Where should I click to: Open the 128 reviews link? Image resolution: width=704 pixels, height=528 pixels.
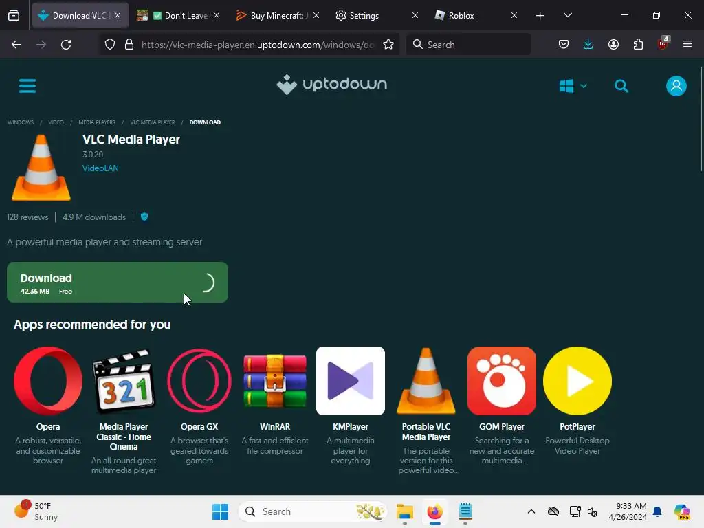27,217
